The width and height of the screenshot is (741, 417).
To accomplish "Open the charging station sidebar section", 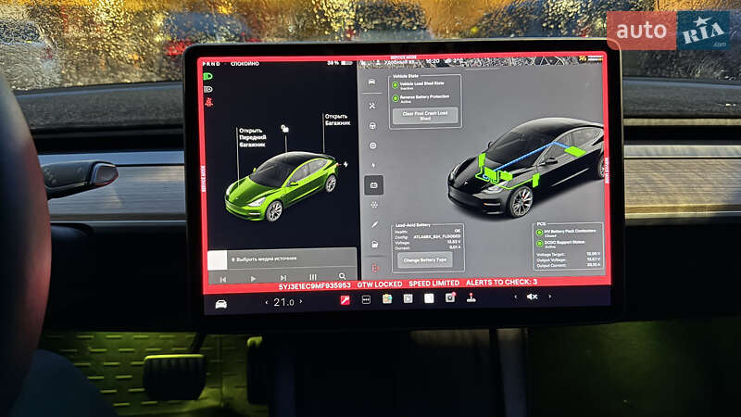I will 375,245.
